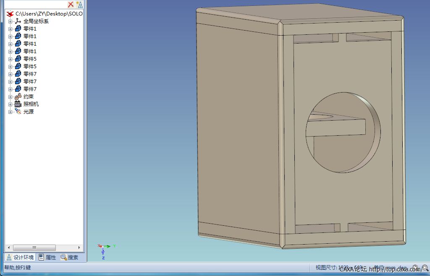Open the 搜索 search tab

pos(70,258)
